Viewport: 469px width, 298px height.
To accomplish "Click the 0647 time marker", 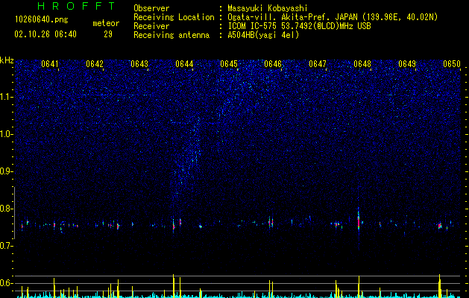I will 318,64.
